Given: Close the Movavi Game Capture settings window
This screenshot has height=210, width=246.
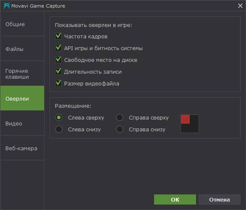Looking at the screenshot, I should [x=240, y=6].
